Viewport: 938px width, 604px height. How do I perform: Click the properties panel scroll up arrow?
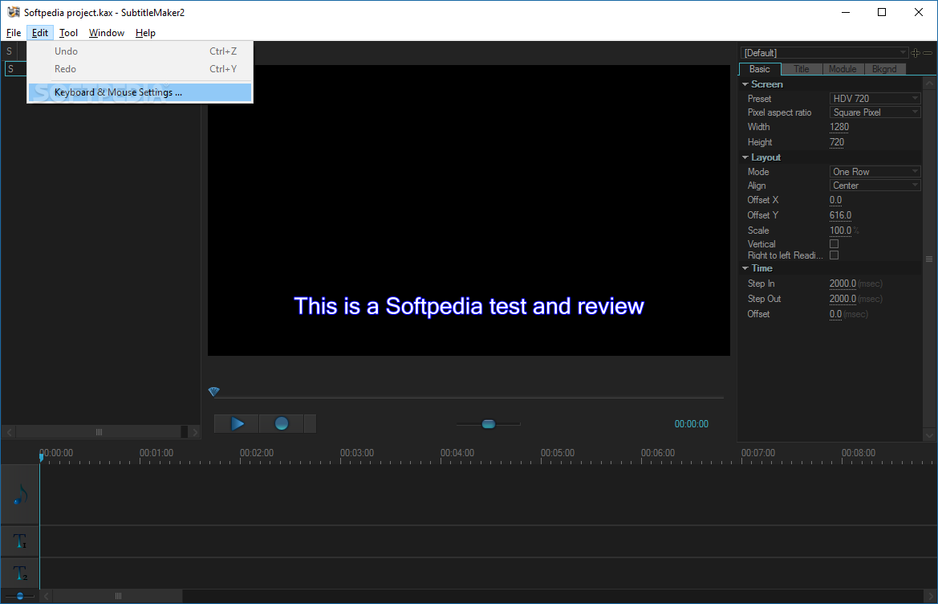click(929, 83)
